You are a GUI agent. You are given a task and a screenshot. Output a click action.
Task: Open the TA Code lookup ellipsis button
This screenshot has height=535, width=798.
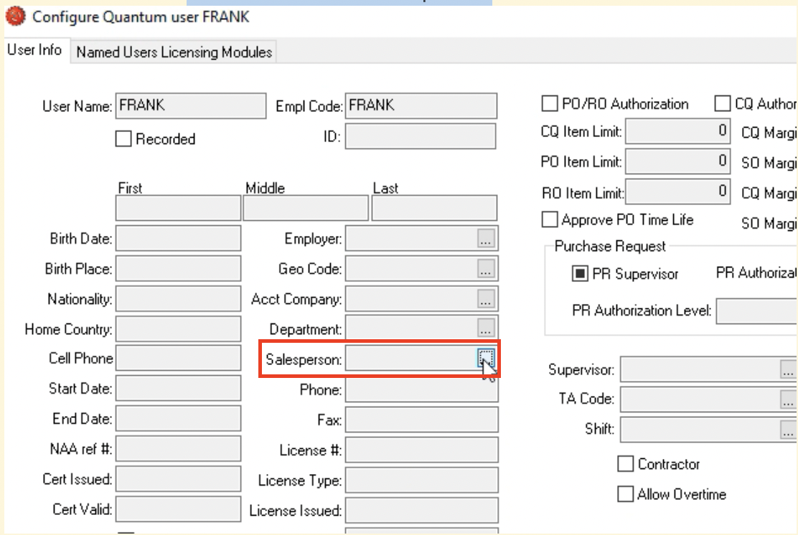(788, 399)
